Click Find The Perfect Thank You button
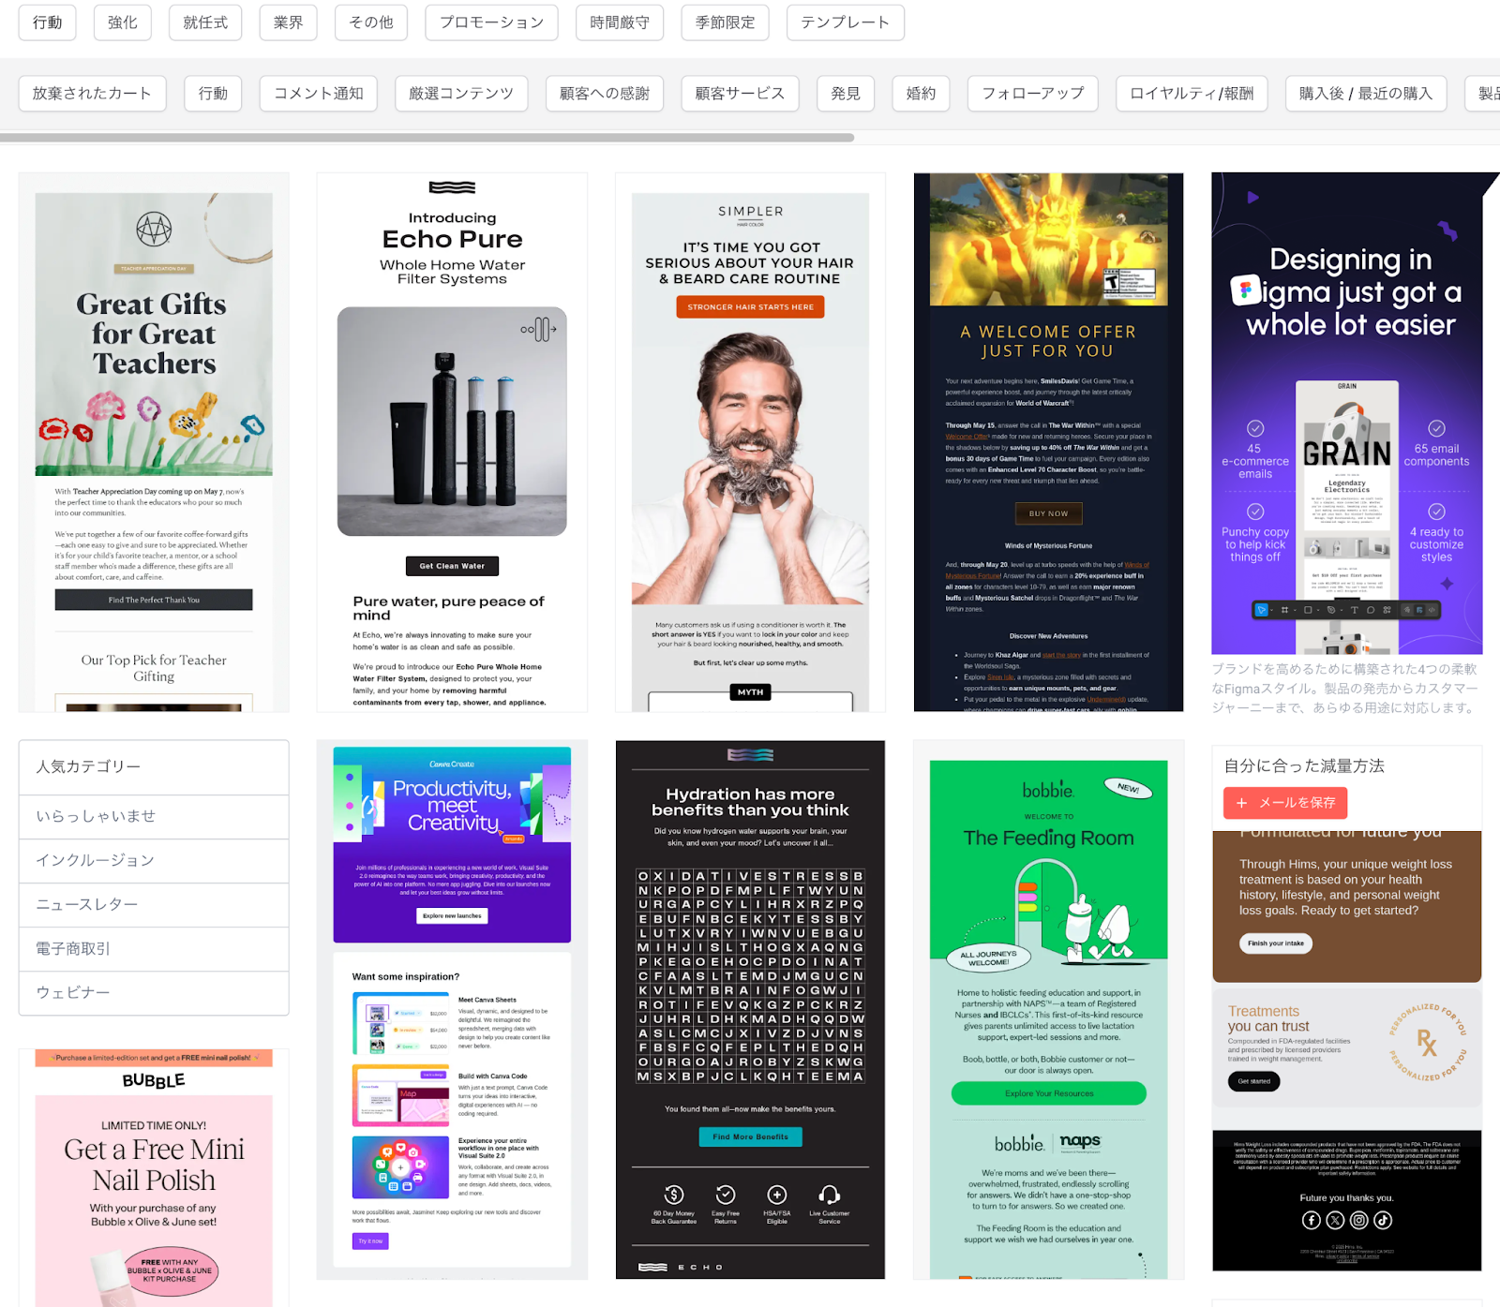 point(154,600)
